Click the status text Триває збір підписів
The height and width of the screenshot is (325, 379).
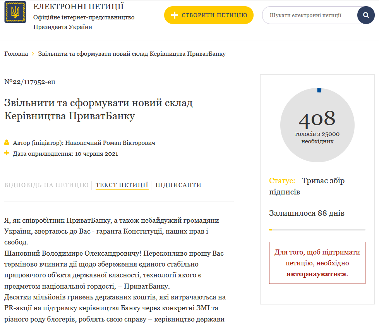(307, 186)
